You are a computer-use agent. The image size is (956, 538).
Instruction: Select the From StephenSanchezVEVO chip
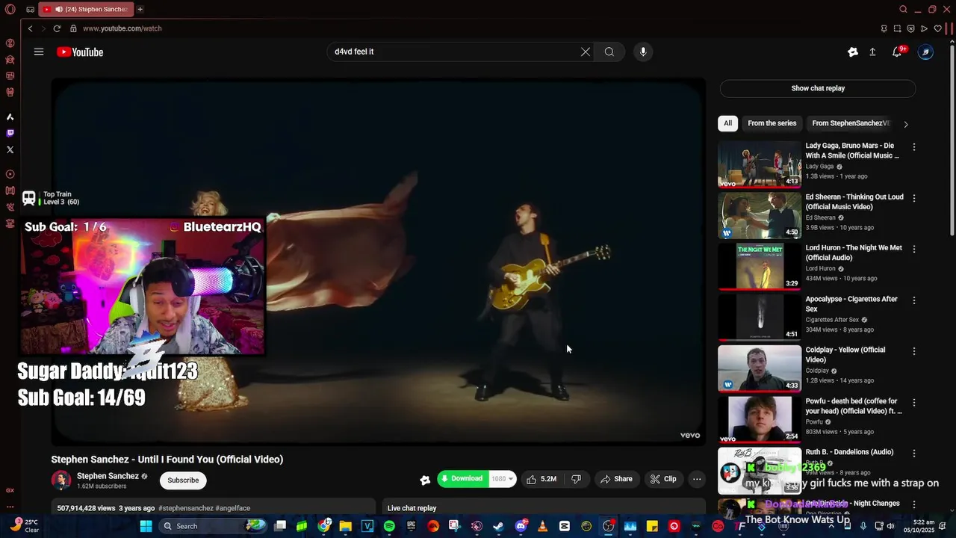pyautogui.click(x=851, y=123)
